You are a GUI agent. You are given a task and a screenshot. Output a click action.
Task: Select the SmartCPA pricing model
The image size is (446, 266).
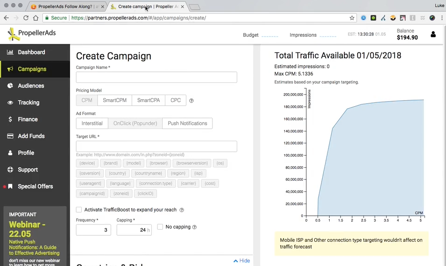[x=149, y=100]
